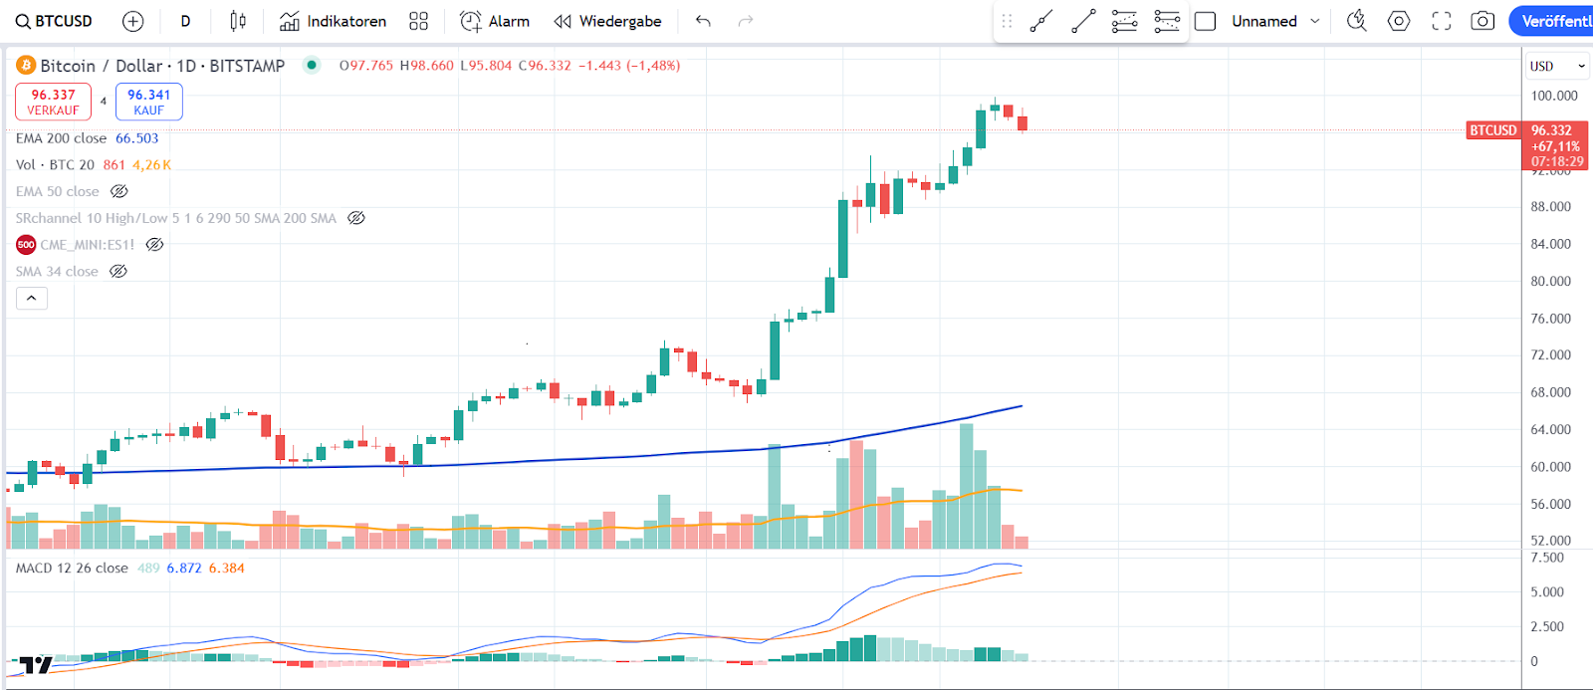Click the 96.341 KAUF buy button
This screenshot has height=690, width=1593.
click(x=149, y=102)
